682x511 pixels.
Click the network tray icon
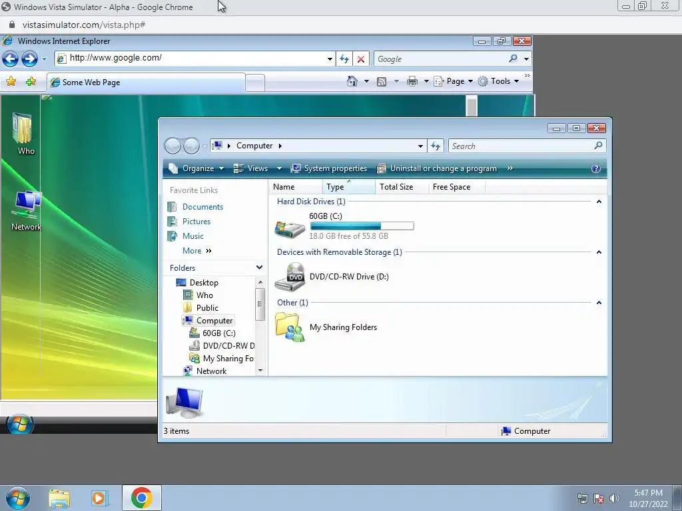(x=582, y=498)
